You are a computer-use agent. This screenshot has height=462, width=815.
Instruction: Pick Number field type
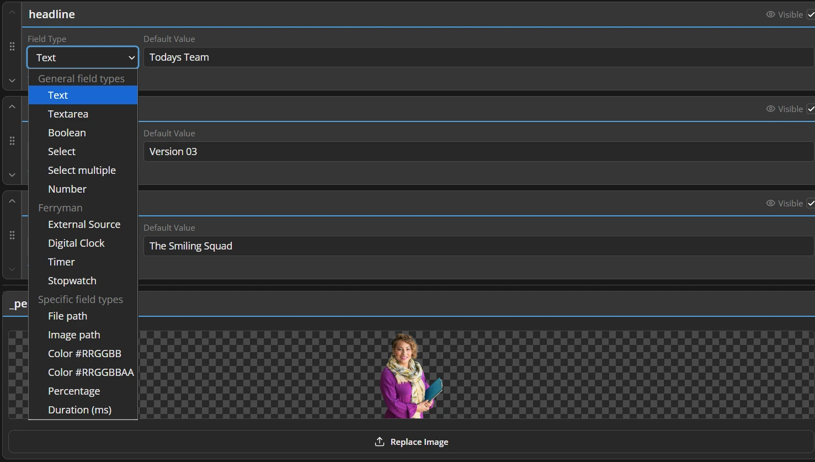pyautogui.click(x=83, y=189)
